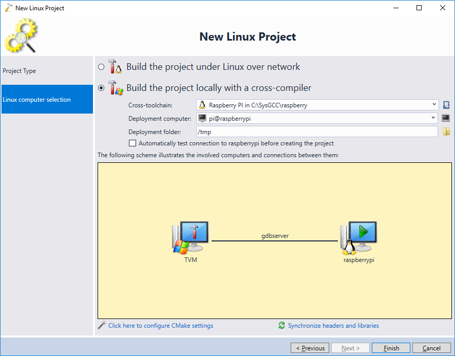Click toolchain manager icon beside Cross-toolchain
This screenshot has width=455, height=356.
click(446, 105)
